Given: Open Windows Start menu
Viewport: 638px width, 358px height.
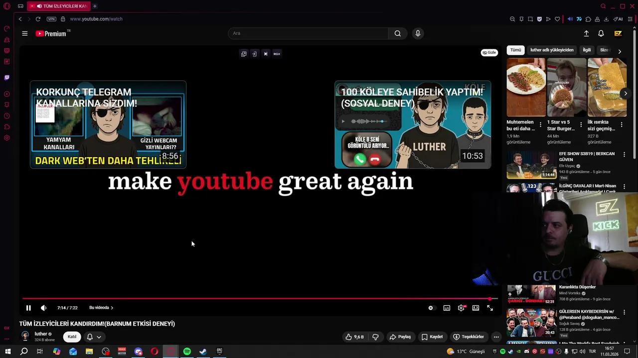Looking at the screenshot, I should click(7, 352).
